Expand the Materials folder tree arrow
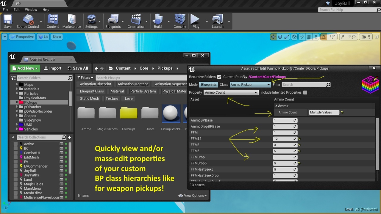This screenshot has width=381, height=214. [17, 89]
